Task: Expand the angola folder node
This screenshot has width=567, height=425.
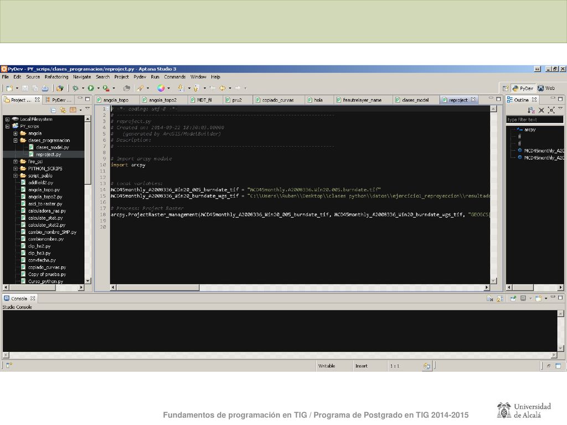Action: [15, 133]
